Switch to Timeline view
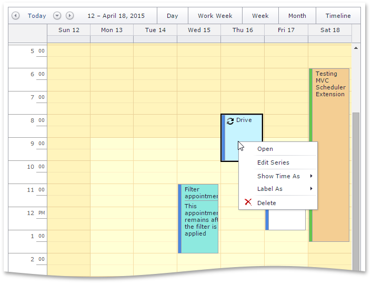Image resolution: width=372 pixels, height=285 pixels. pyautogui.click(x=338, y=16)
